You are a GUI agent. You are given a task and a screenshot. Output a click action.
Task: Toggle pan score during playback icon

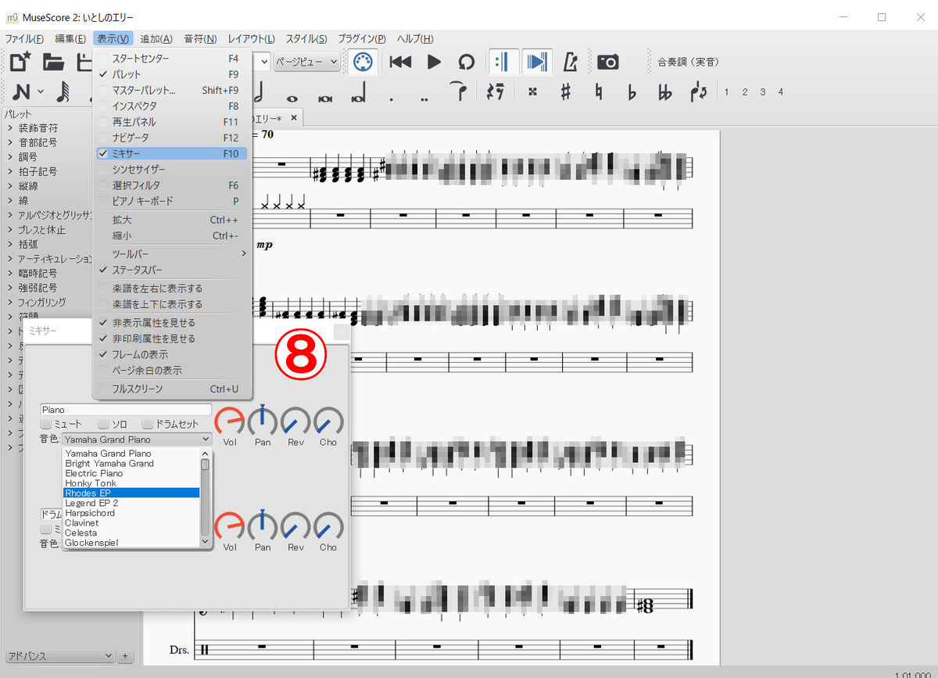[536, 62]
